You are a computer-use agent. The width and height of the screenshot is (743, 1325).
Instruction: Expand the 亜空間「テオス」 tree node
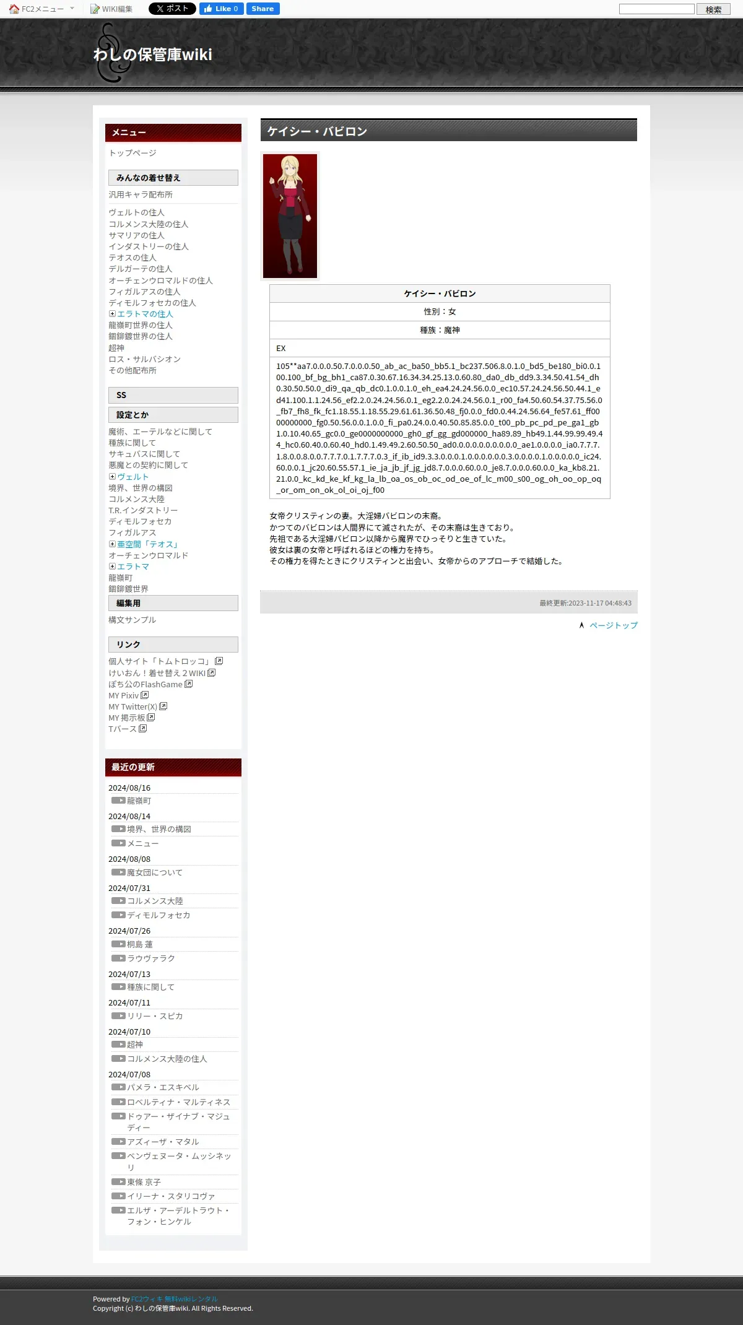(x=112, y=544)
